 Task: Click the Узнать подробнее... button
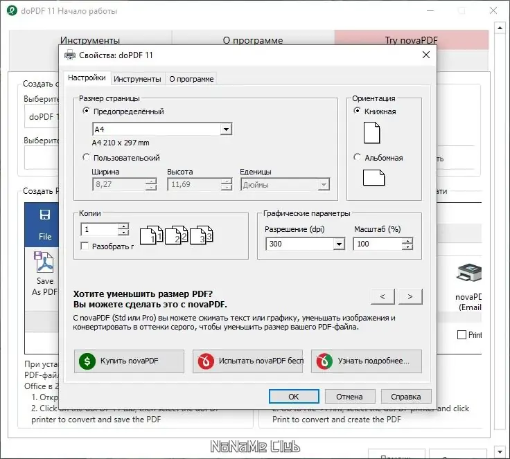click(367, 361)
